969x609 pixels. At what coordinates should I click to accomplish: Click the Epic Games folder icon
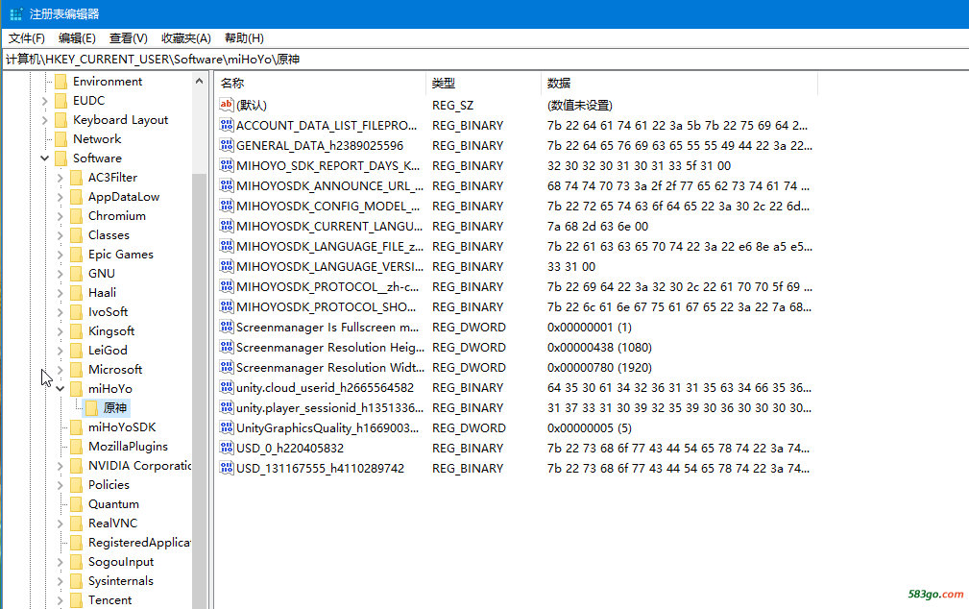click(x=76, y=255)
